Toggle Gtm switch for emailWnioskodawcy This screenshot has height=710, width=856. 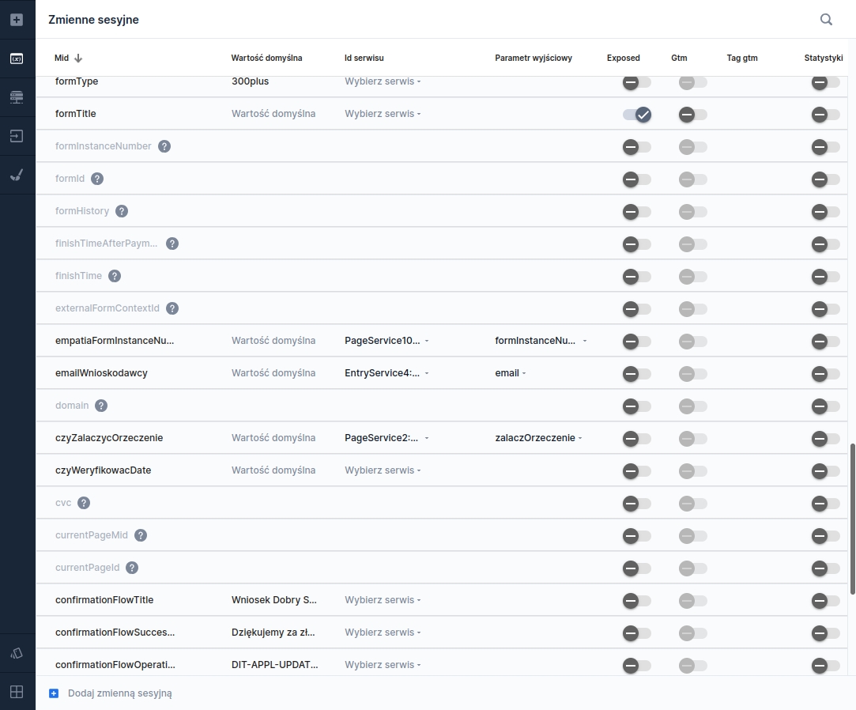692,373
